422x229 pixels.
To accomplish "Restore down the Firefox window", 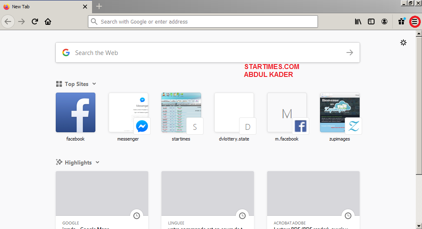I will click(411, 3).
